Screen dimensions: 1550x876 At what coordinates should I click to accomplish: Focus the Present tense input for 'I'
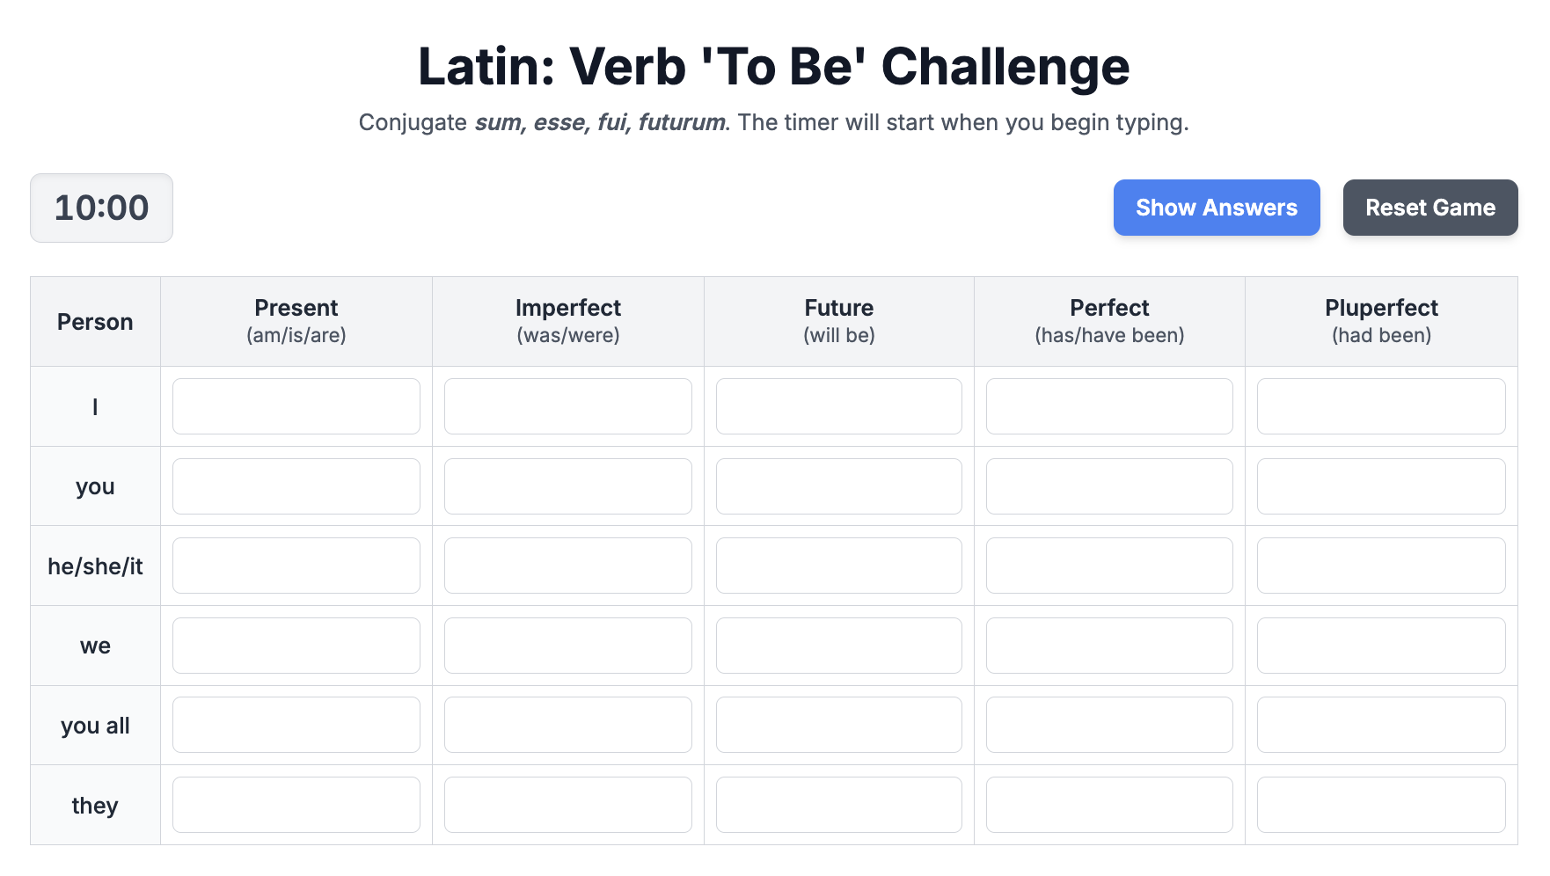click(x=296, y=406)
